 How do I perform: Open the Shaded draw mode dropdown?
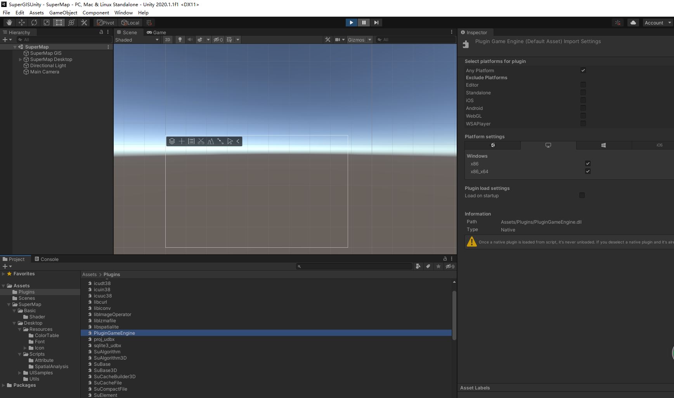137,40
